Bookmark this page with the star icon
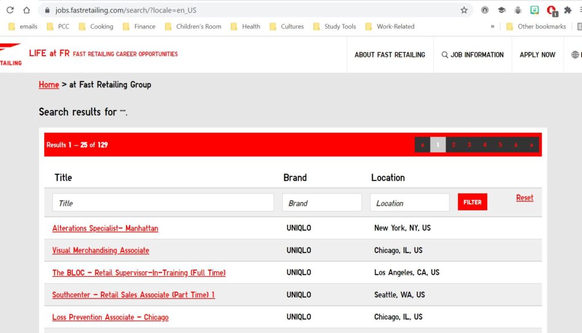Viewport: 582px width, 333px height. [464, 10]
